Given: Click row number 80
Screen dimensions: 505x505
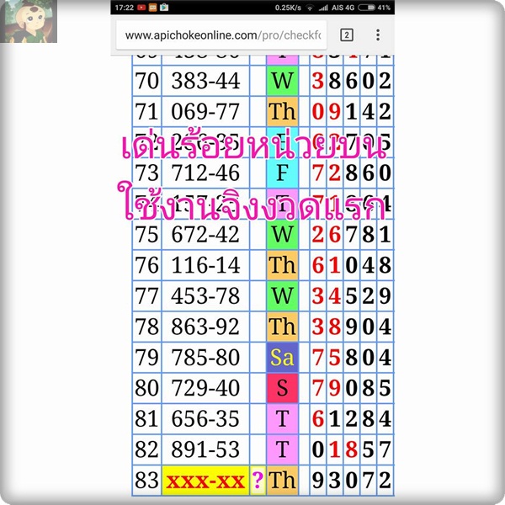Looking at the screenshot, I should (x=146, y=388).
